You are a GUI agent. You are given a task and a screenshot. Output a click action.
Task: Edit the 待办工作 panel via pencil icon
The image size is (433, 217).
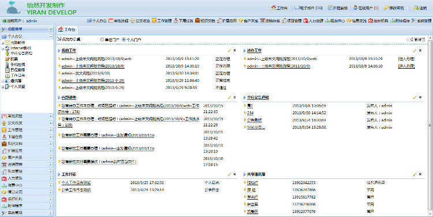415,51
